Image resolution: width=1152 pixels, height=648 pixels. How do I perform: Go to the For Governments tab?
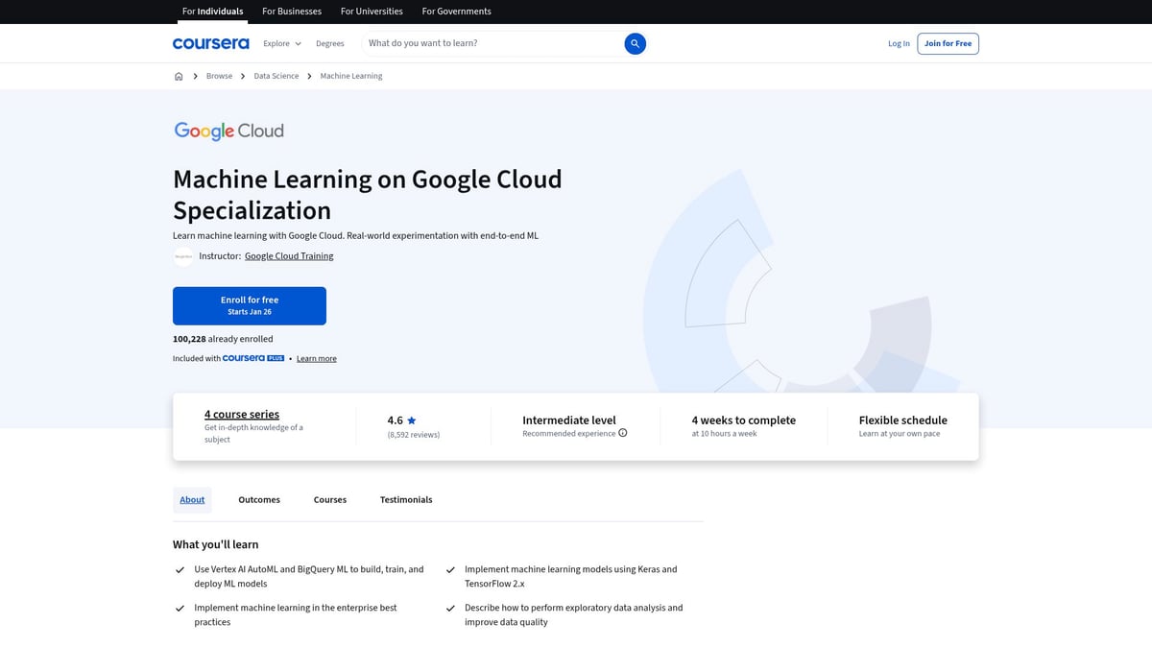(457, 12)
